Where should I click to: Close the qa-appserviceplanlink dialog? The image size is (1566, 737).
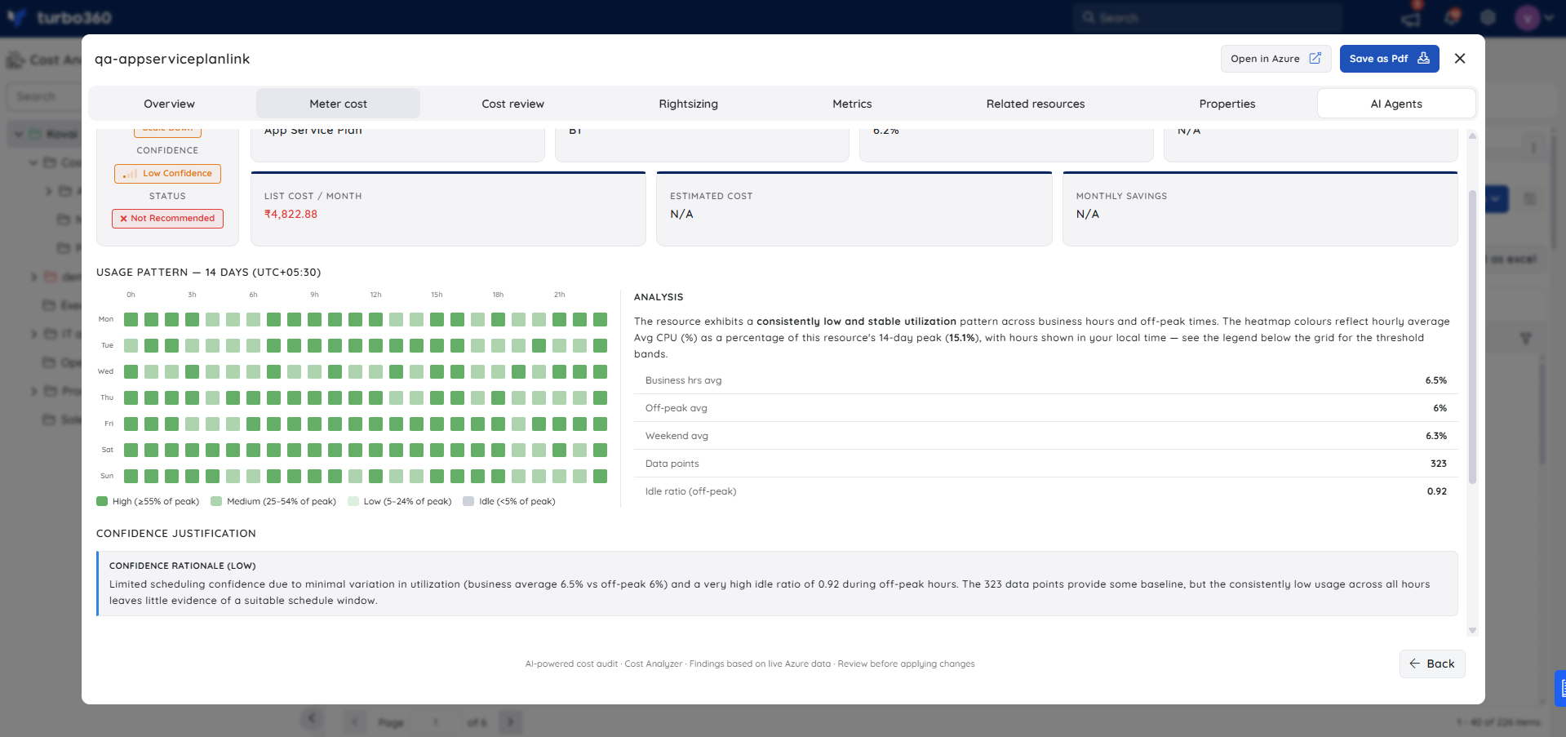tap(1460, 59)
